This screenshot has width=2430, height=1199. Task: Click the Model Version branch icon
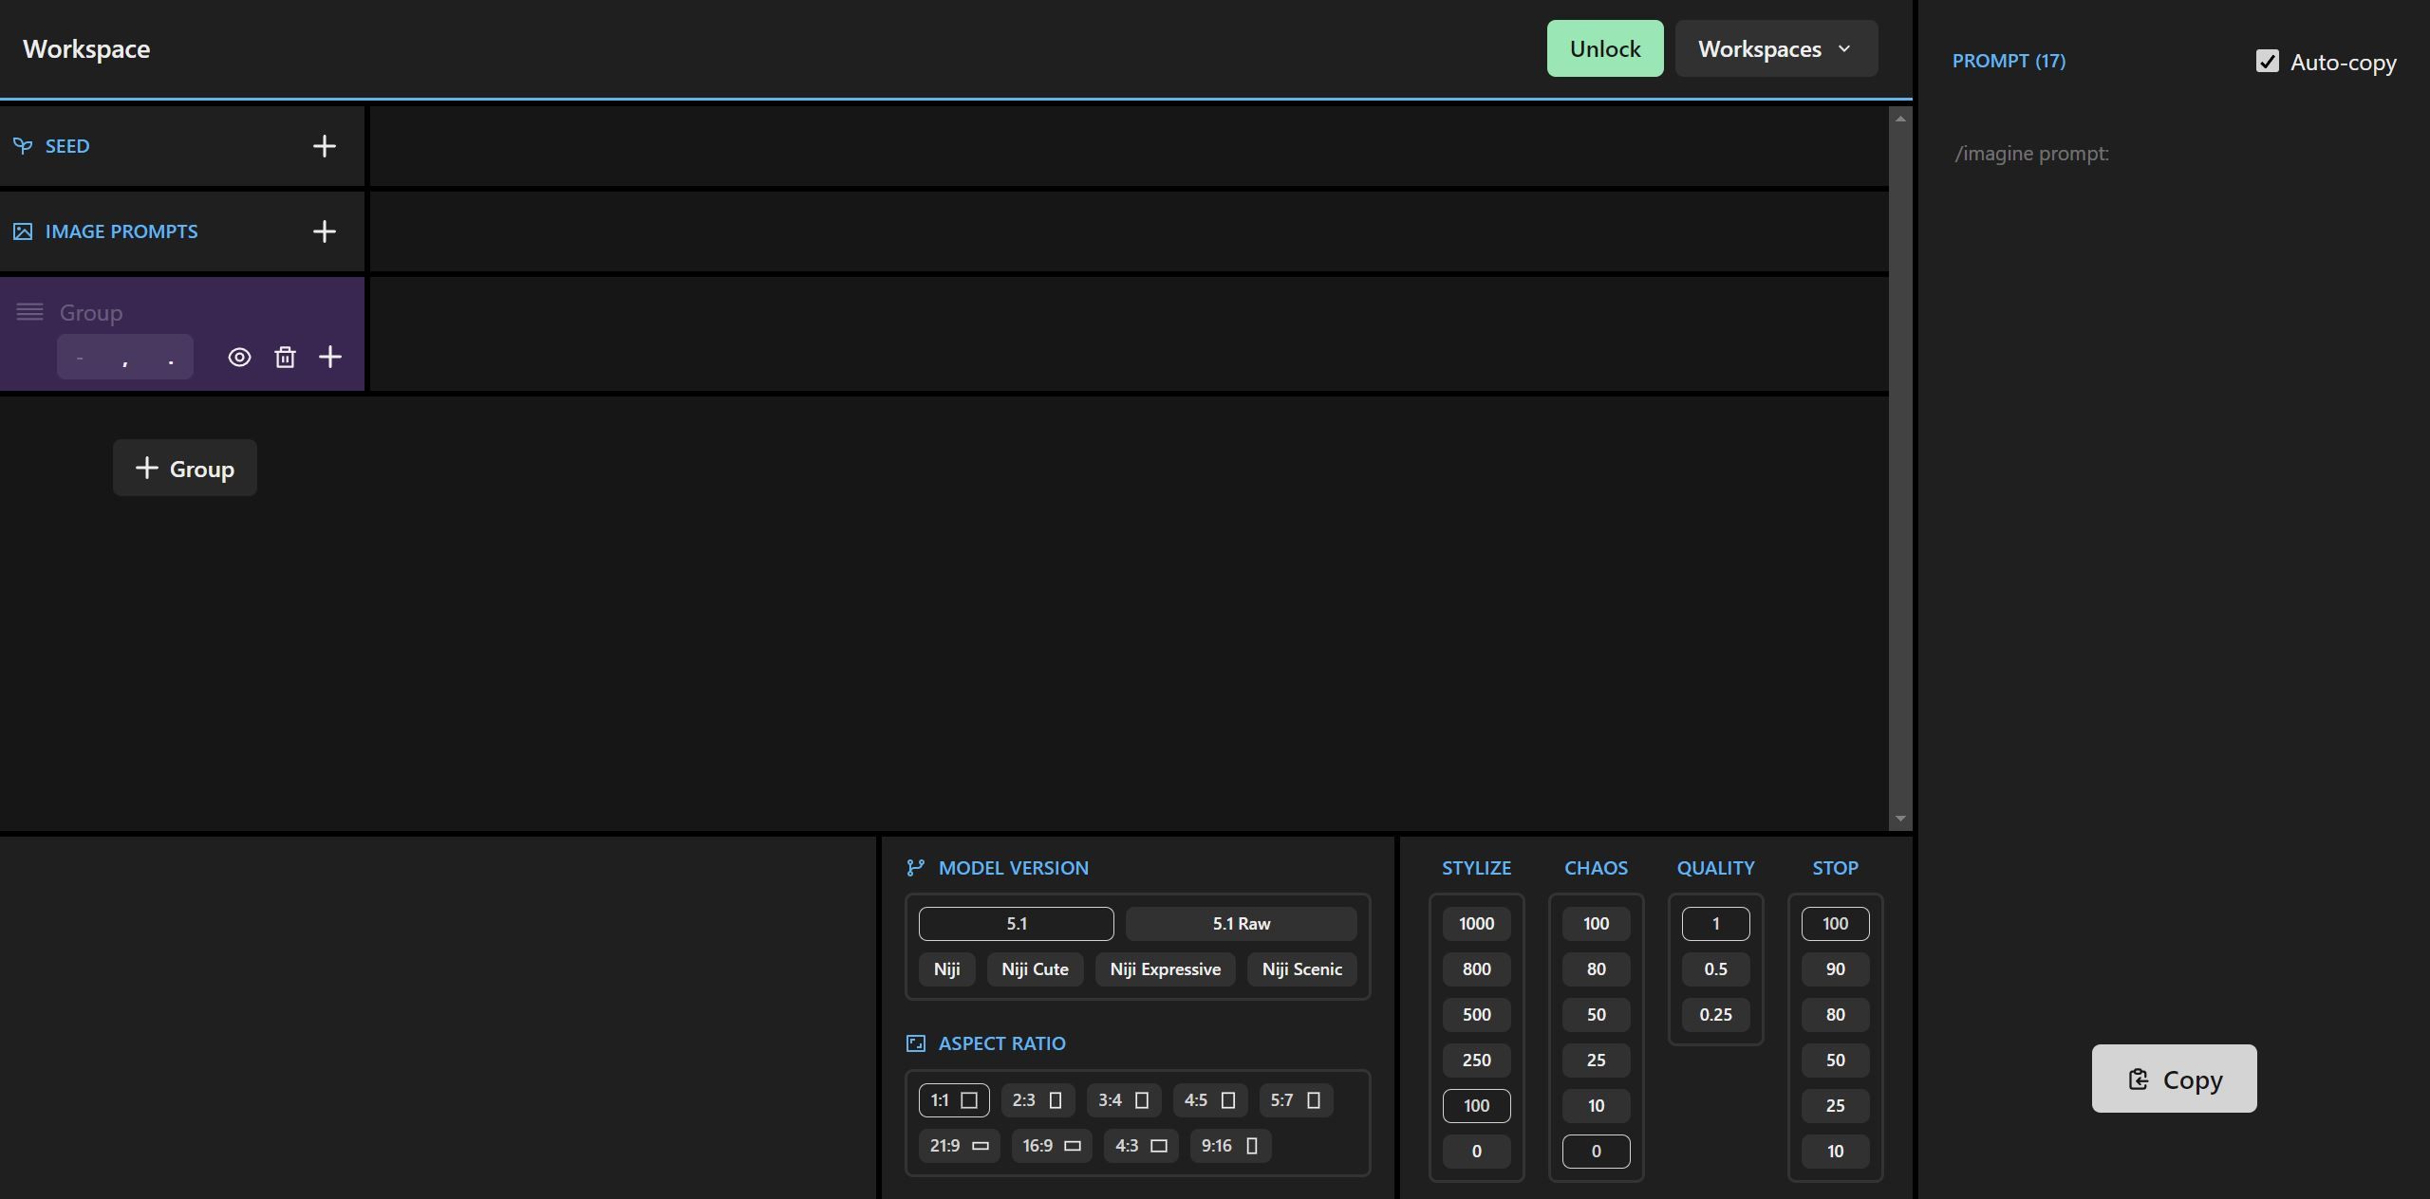click(915, 867)
